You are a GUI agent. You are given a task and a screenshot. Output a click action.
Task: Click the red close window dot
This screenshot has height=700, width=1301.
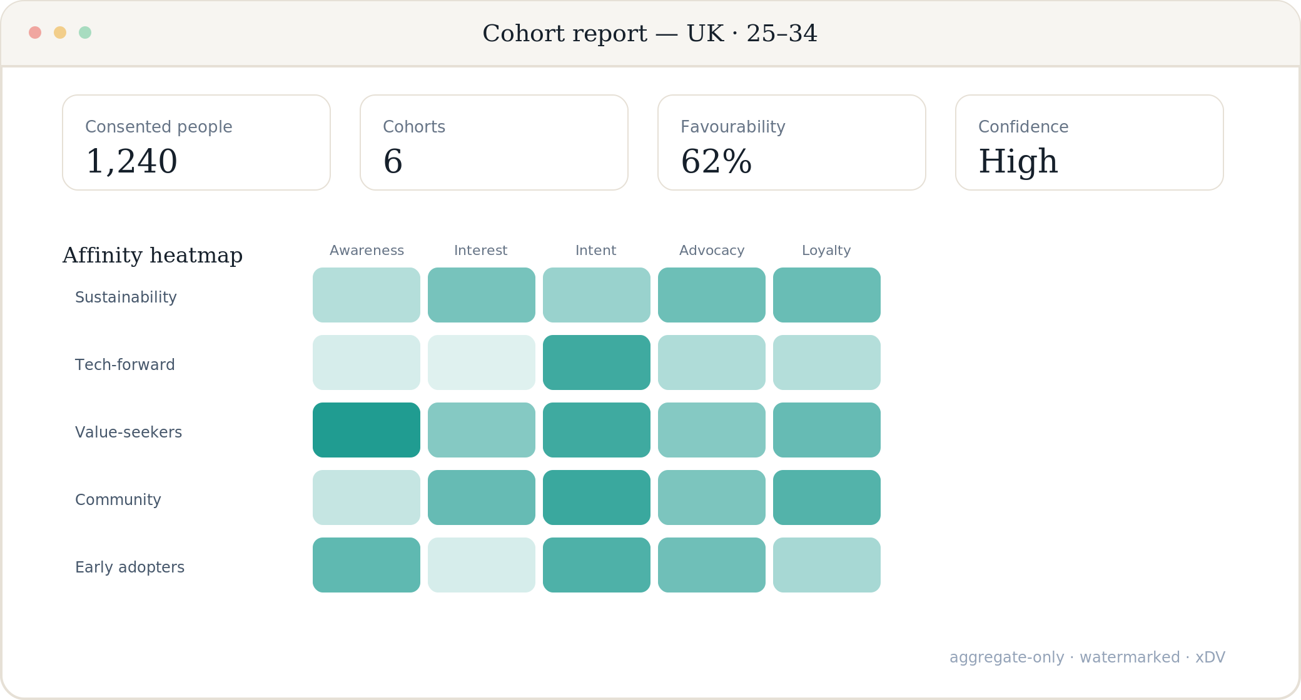(35, 32)
